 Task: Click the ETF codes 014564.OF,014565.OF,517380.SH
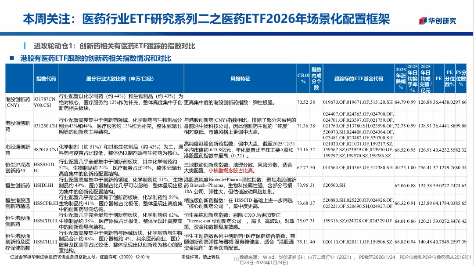(358, 167)
